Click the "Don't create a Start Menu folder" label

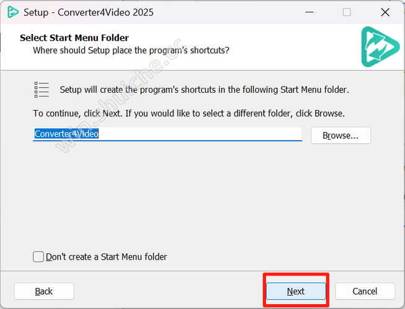(107, 257)
